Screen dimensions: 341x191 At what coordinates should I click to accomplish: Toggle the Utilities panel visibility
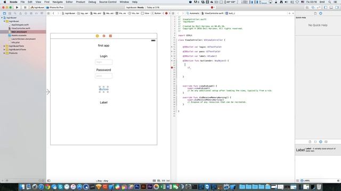[337, 7]
